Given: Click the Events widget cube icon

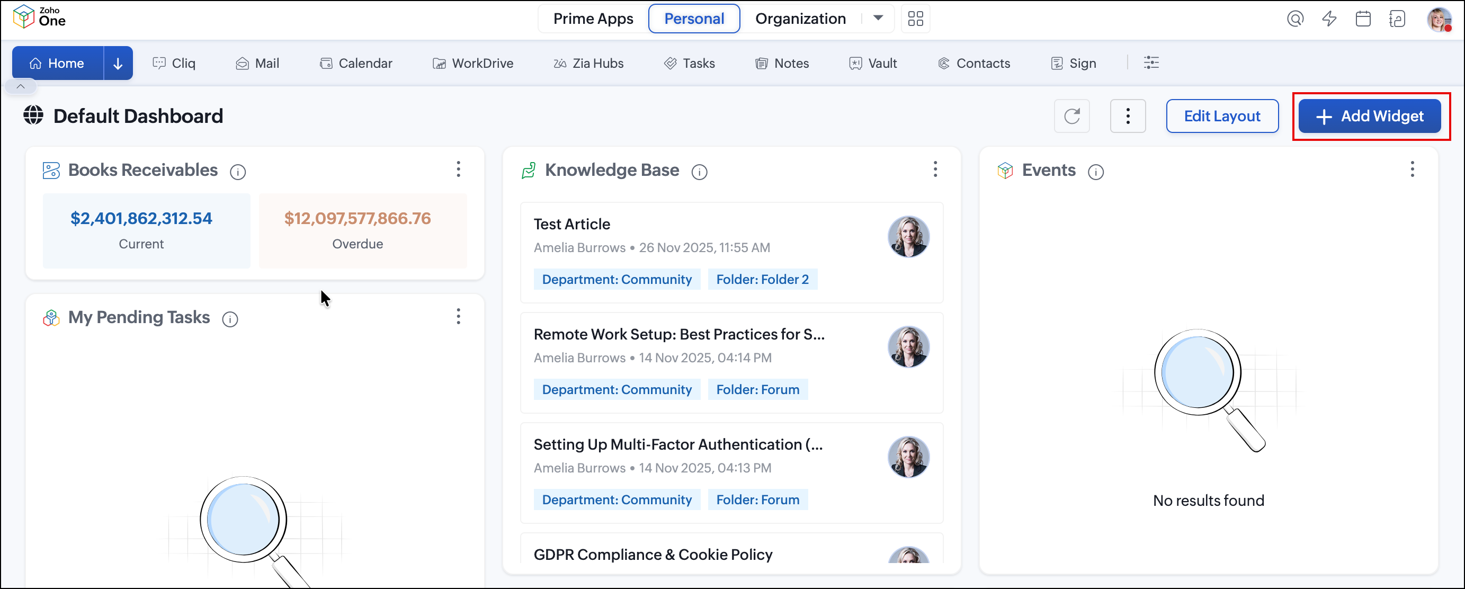Looking at the screenshot, I should click(1005, 170).
